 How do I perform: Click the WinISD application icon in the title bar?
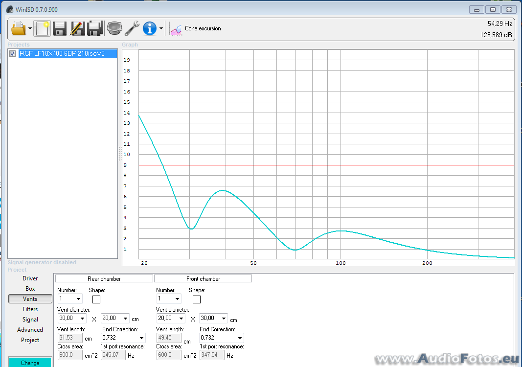10,10
